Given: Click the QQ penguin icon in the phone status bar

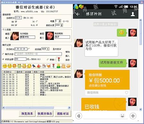Looking at the screenshot, I should click(x=76, y=7).
